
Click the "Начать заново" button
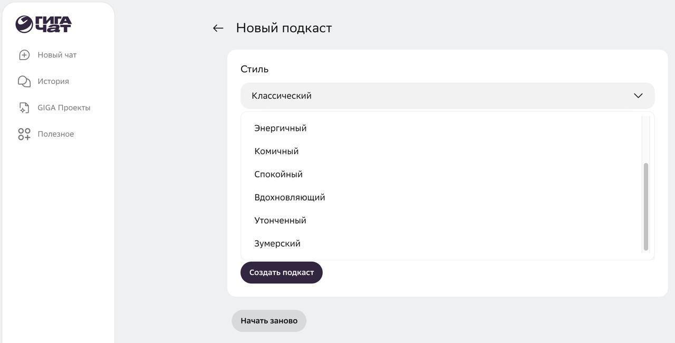click(x=269, y=320)
